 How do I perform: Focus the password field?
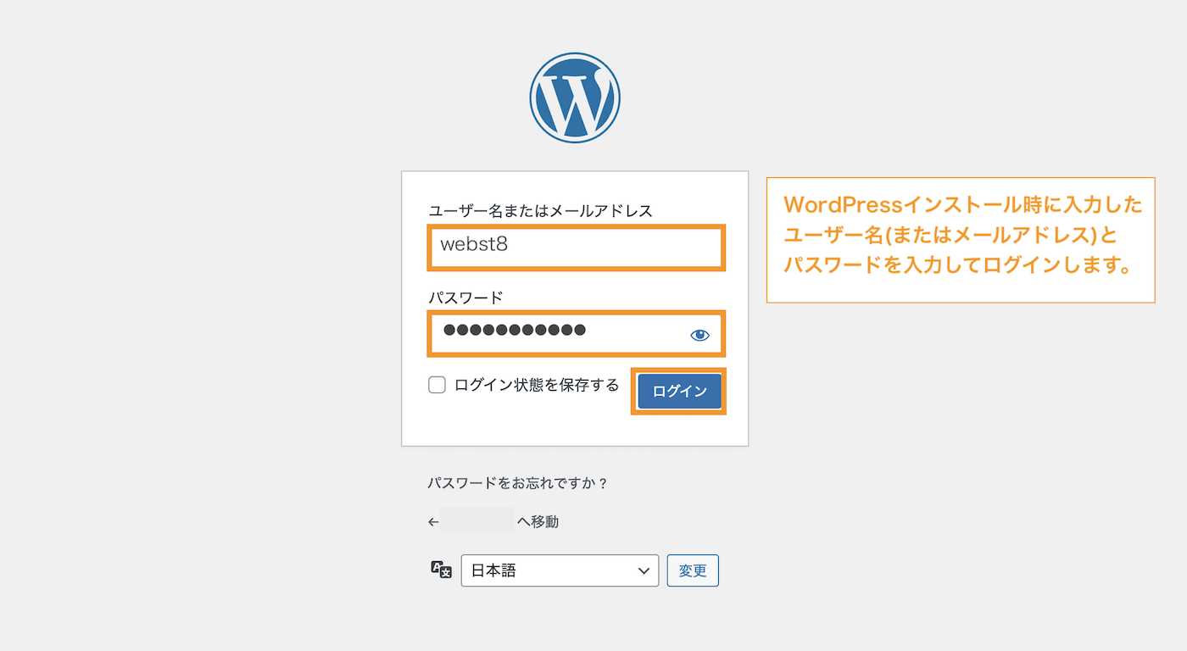click(576, 334)
